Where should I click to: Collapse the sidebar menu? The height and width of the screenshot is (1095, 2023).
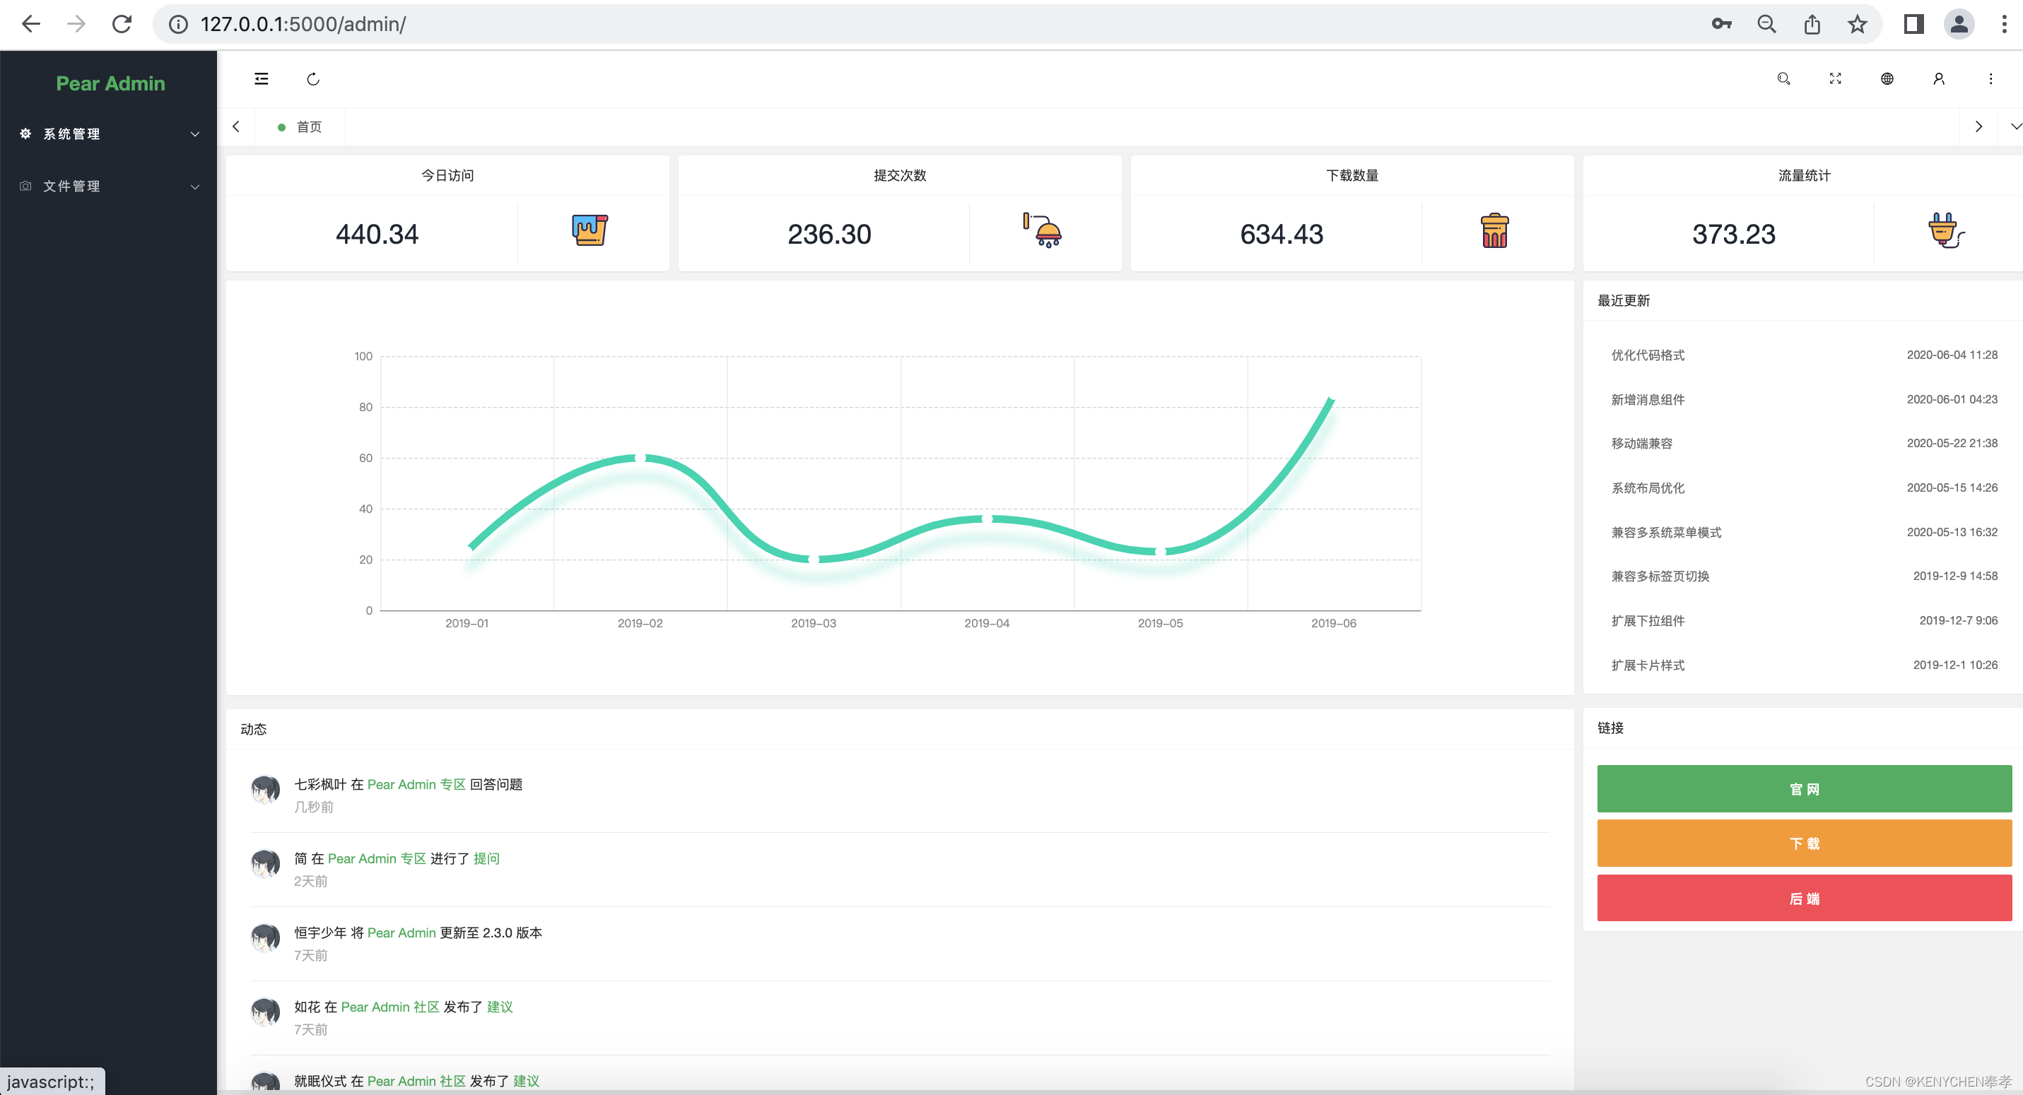(261, 78)
